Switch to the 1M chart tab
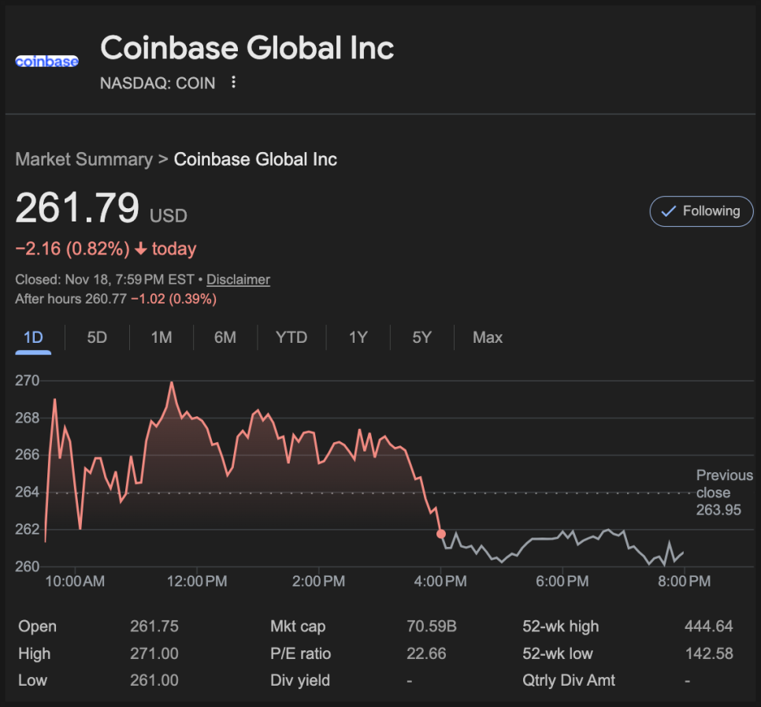The width and height of the screenshot is (761, 707). click(x=161, y=337)
